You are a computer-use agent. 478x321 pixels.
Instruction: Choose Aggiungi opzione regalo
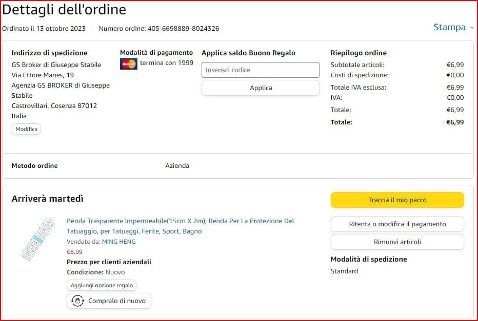click(102, 285)
